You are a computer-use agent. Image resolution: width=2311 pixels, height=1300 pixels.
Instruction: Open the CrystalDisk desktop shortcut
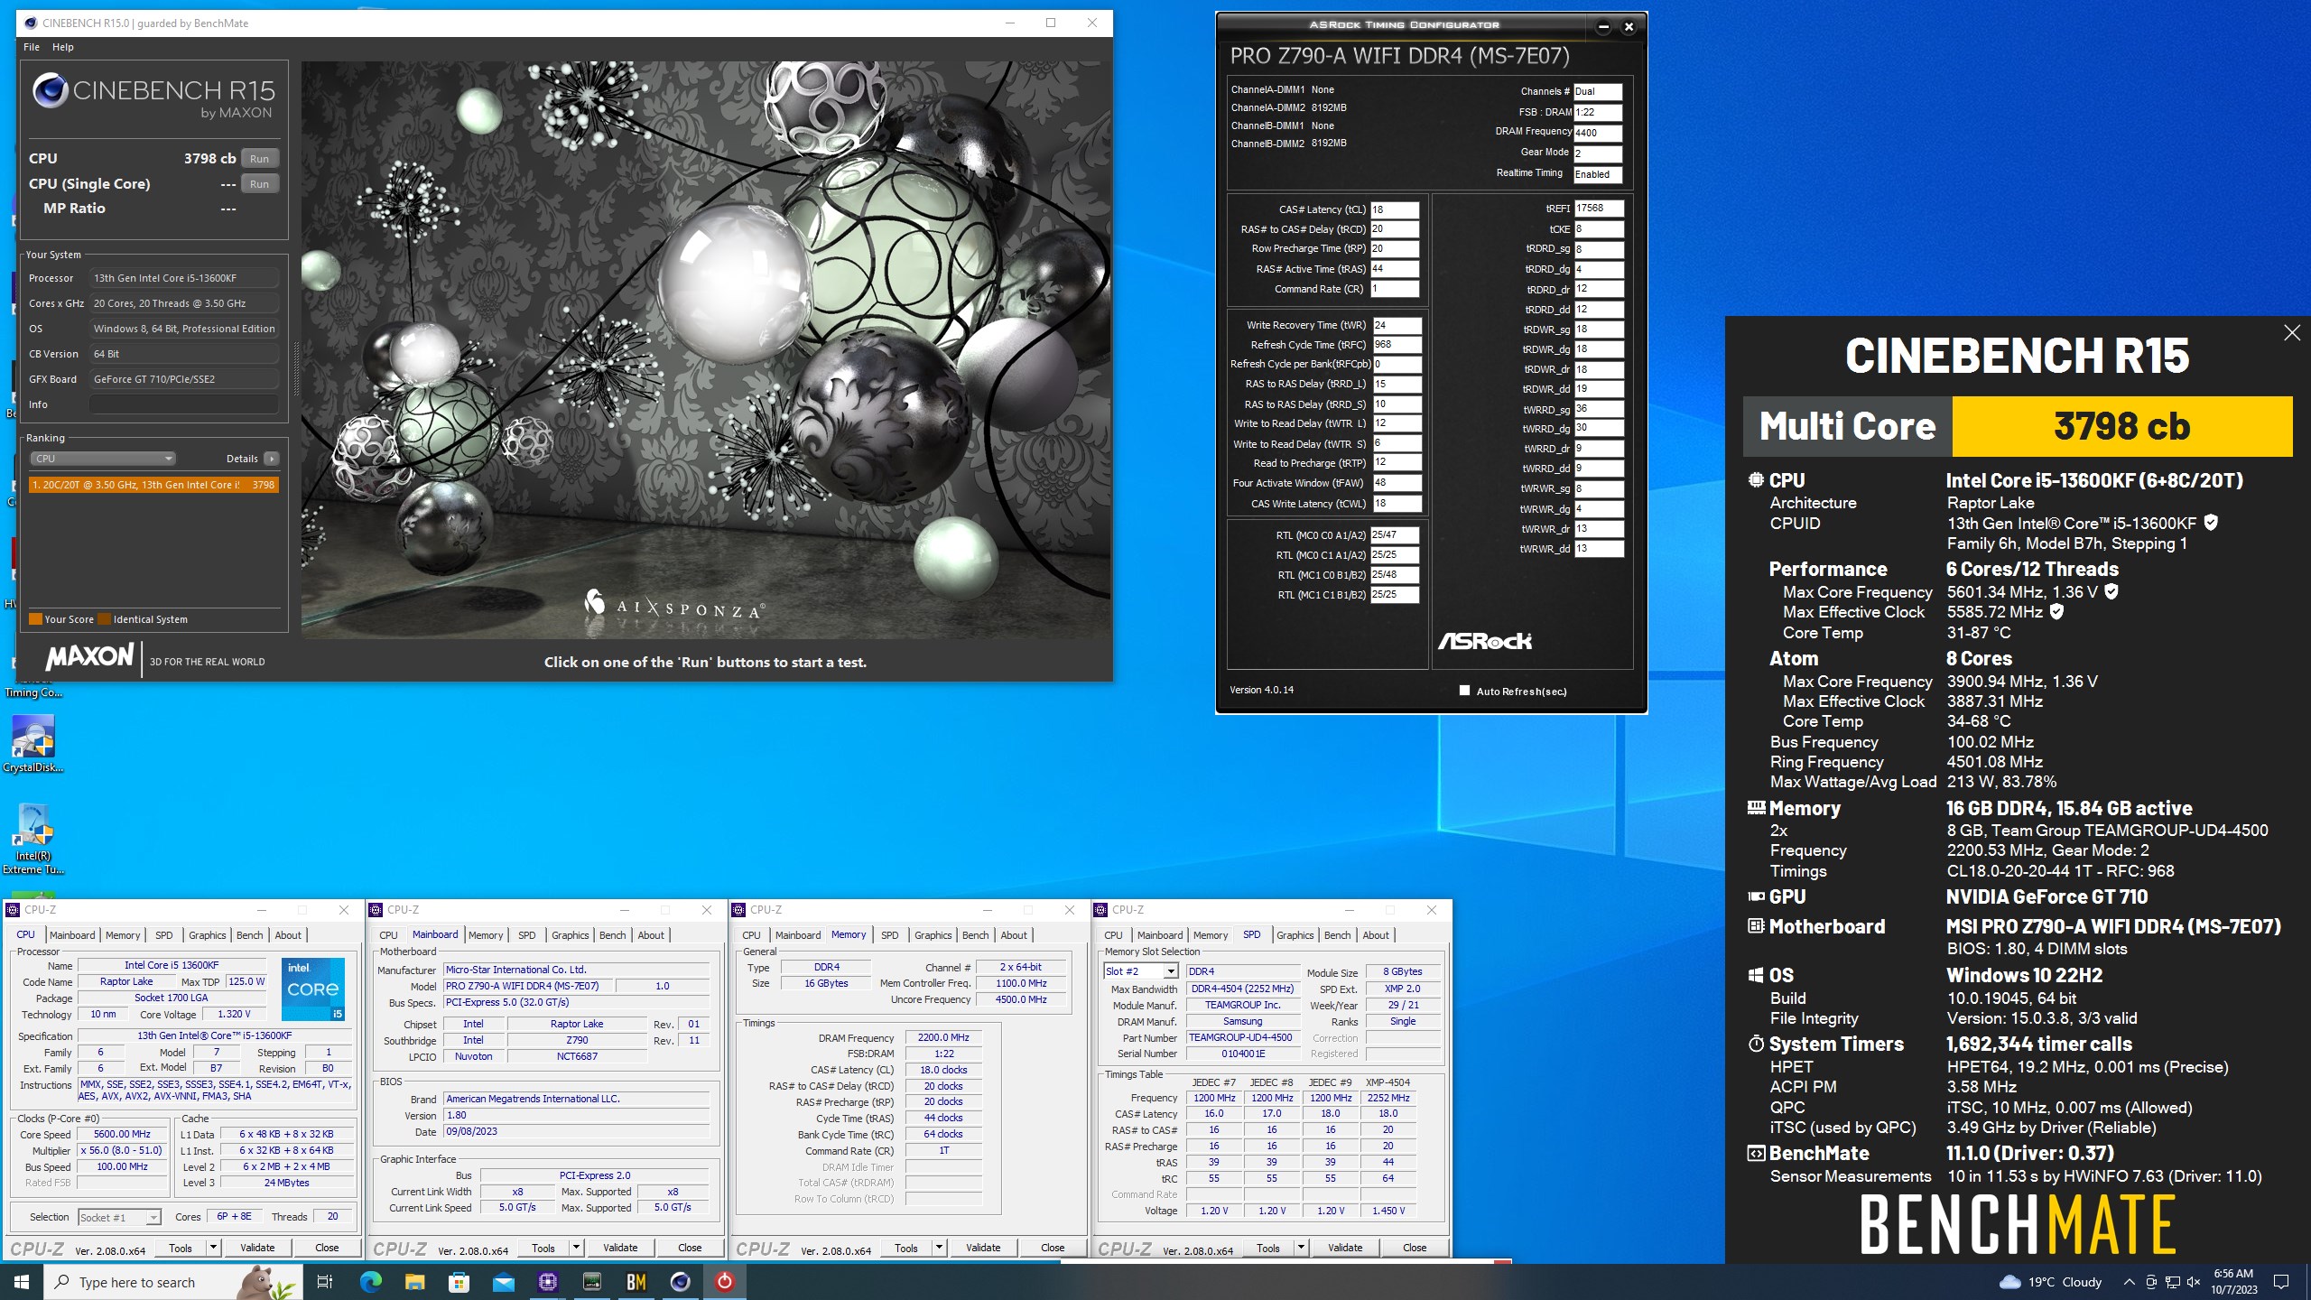coord(33,744)
